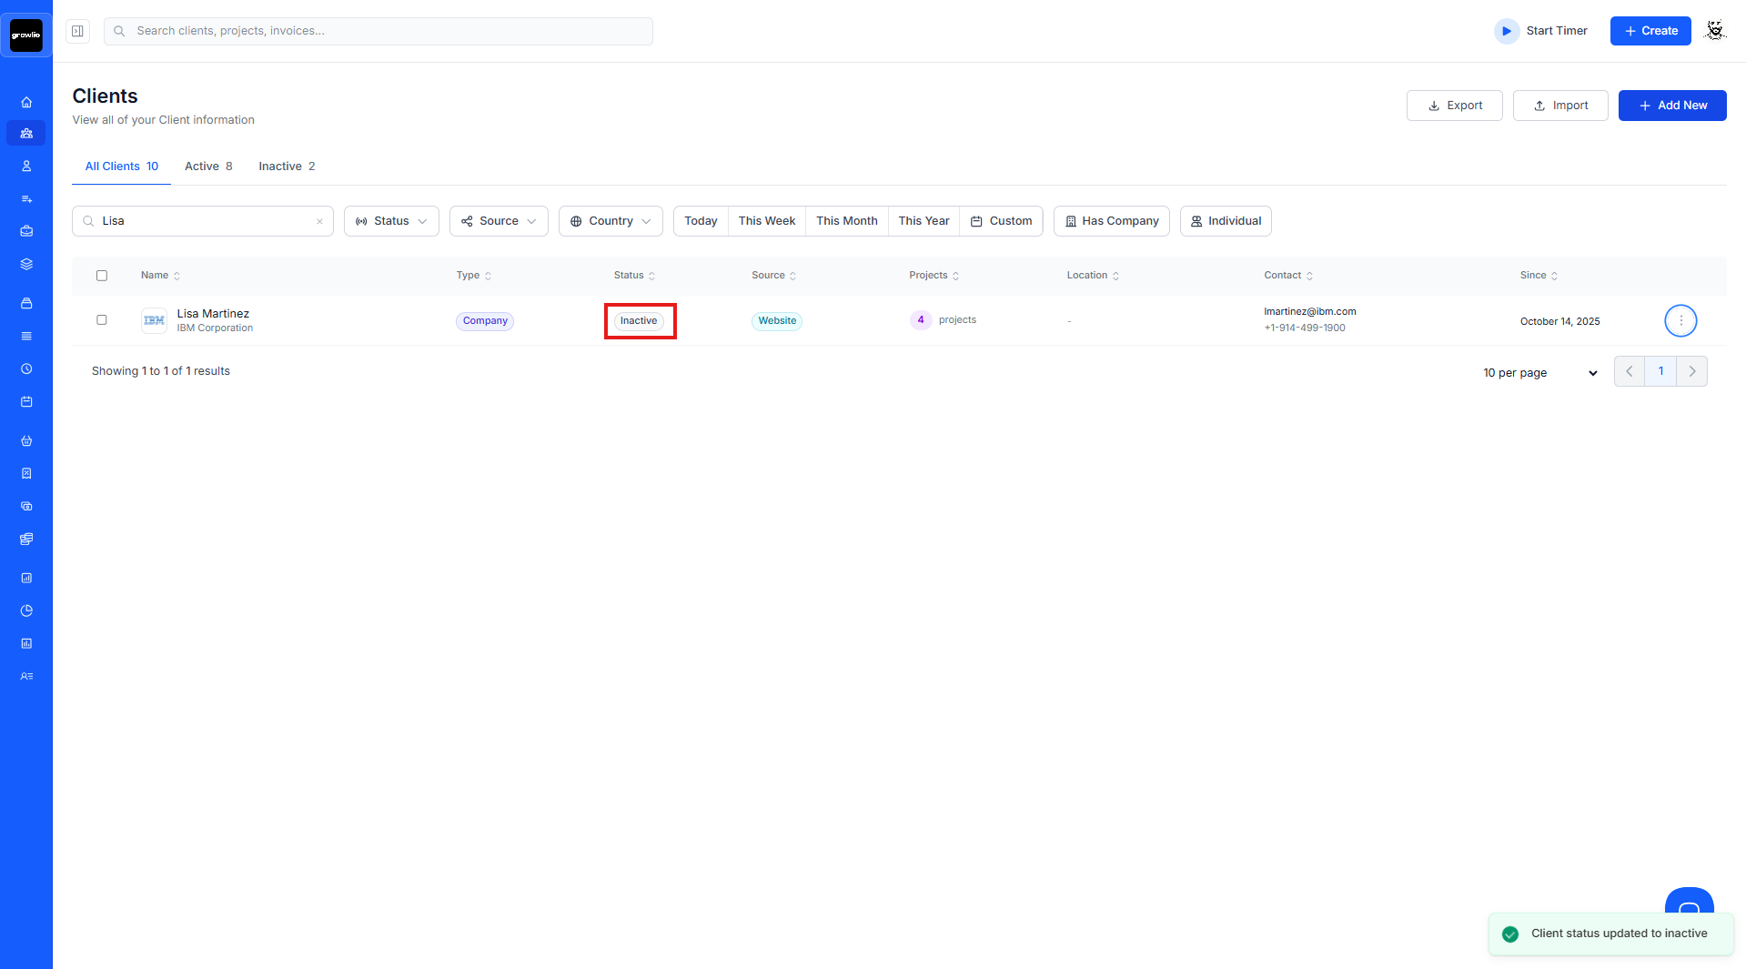
Task: Click the Export button
Action: point(1454,106)
